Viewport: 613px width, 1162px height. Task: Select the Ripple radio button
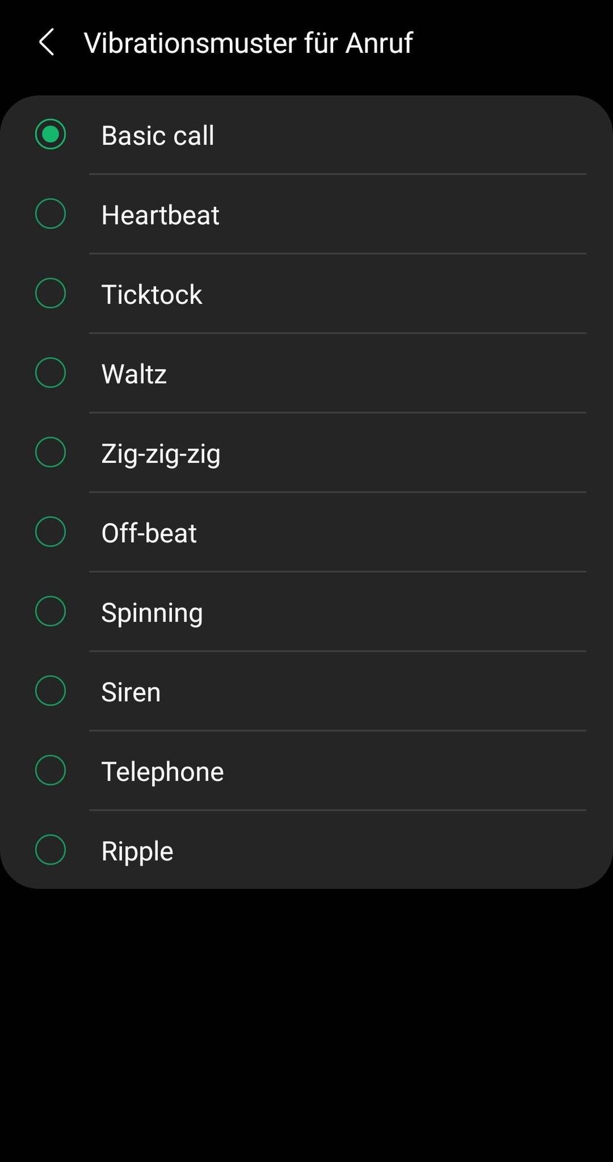coord(51,850)
